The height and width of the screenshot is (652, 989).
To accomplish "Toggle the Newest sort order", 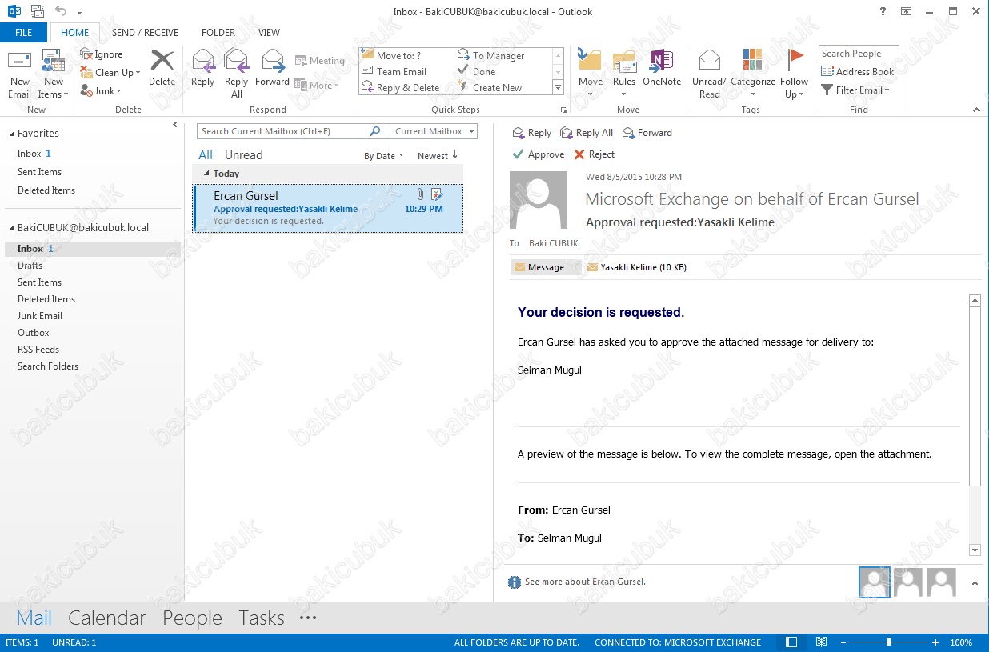I will pyautogui.click(x=438, y=156).
